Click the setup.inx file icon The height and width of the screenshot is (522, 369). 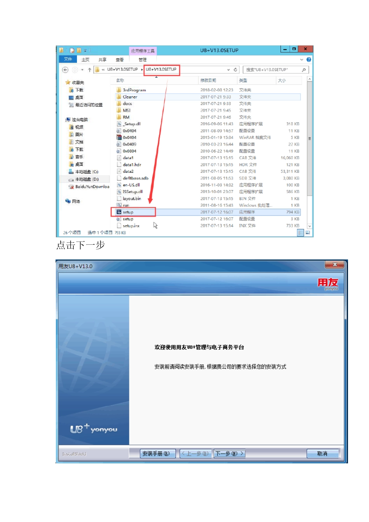point(119,226)
